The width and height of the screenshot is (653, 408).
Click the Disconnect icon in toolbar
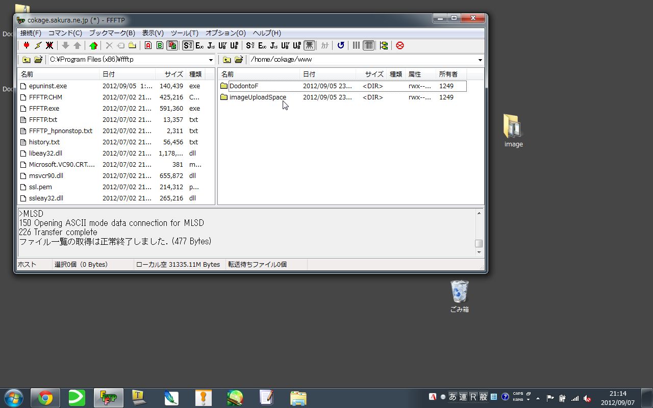click(x=49, y=45)
